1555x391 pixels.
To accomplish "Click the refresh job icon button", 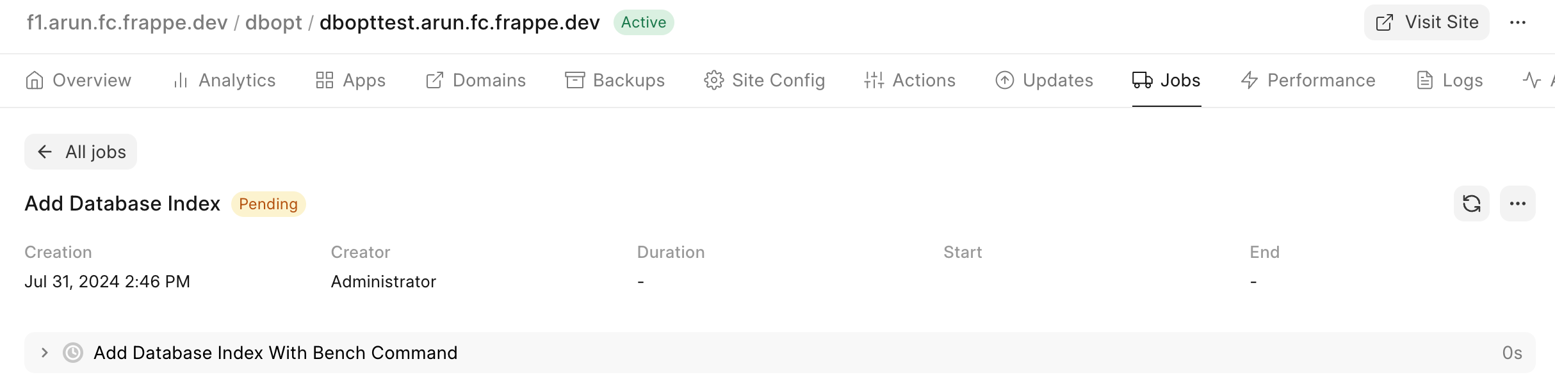I will (x=1471, y=203).
